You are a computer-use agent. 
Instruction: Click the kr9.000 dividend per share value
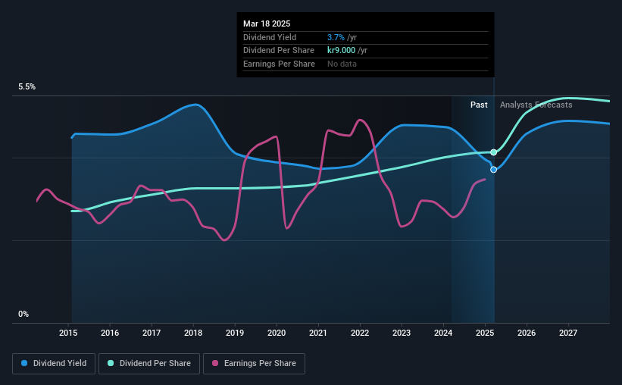[341, 51]
